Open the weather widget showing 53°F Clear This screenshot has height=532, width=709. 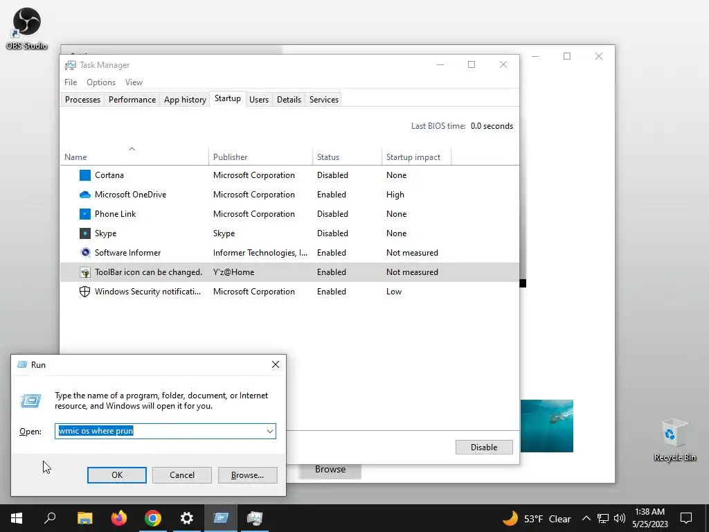pos(537,518)
